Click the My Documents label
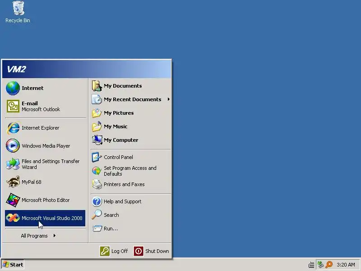Viewport: 361px width, 271px height. pos(123,86)
